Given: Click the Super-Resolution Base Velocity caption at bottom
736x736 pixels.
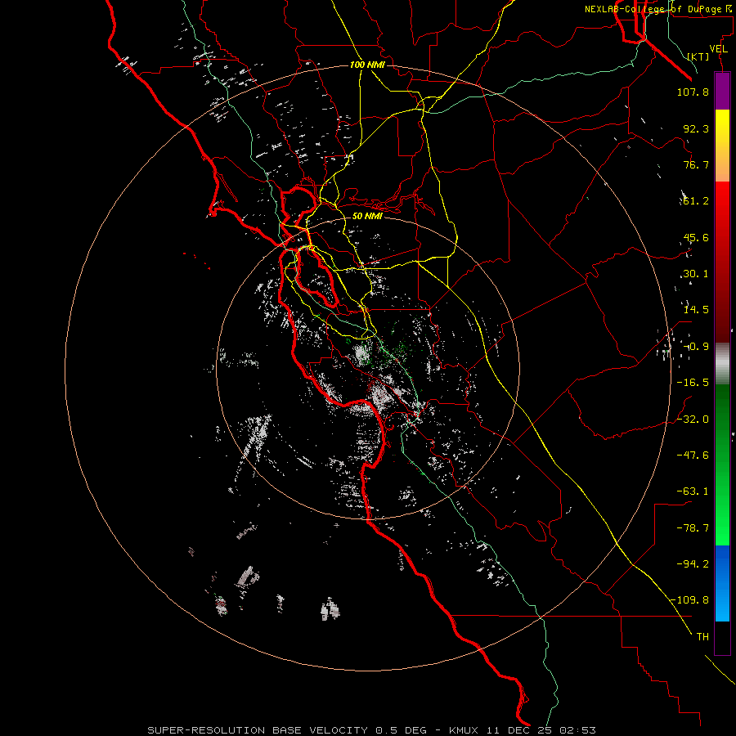Looking at the screenshot, I should pyautogui.click(x=371, y=730).
